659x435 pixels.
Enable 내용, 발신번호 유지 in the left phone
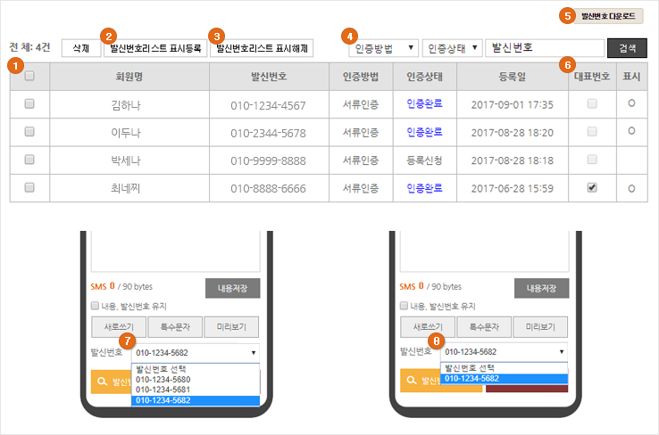(96, 306)
